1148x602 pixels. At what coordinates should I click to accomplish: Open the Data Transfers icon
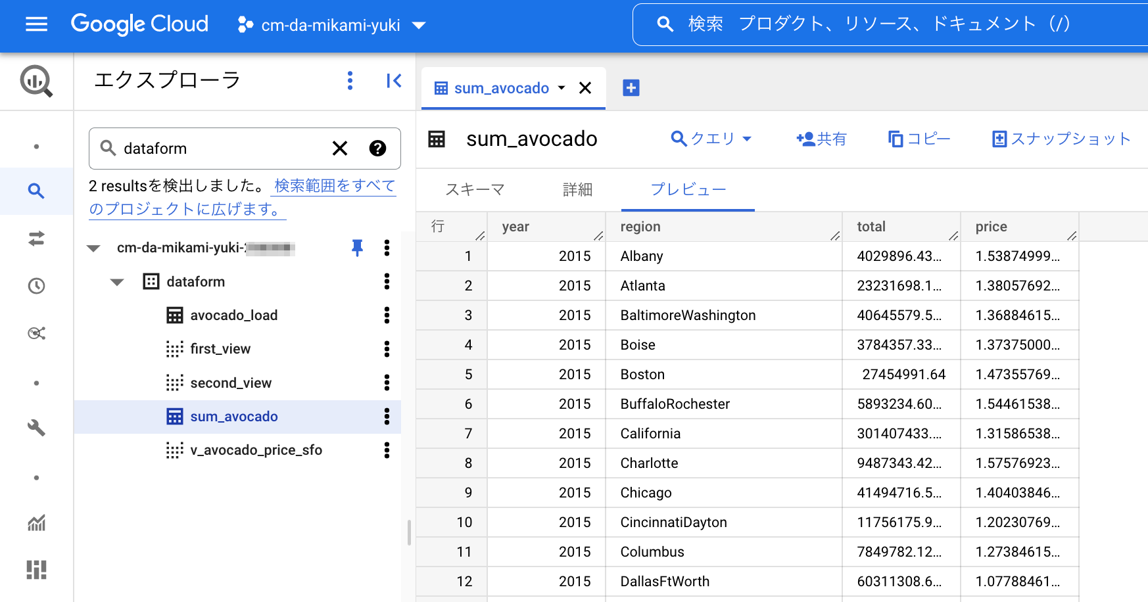pyautogui.click(x=36, y=239)
